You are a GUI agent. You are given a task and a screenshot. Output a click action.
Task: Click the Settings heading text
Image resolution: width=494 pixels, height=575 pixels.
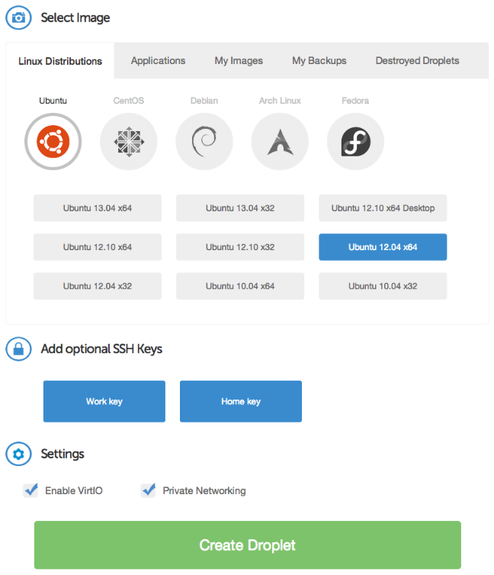coord(63,454)
